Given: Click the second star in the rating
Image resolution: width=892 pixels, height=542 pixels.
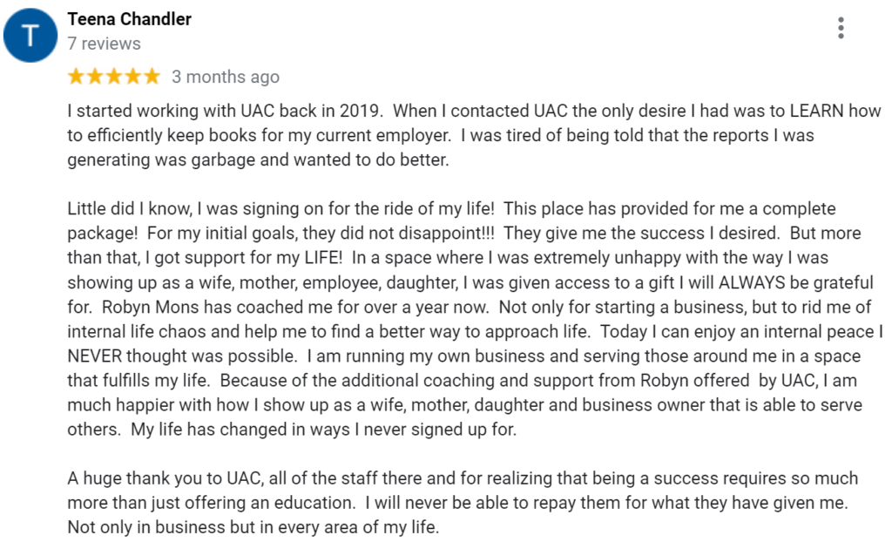Looking at the screenshot, I should coord(95,77).
